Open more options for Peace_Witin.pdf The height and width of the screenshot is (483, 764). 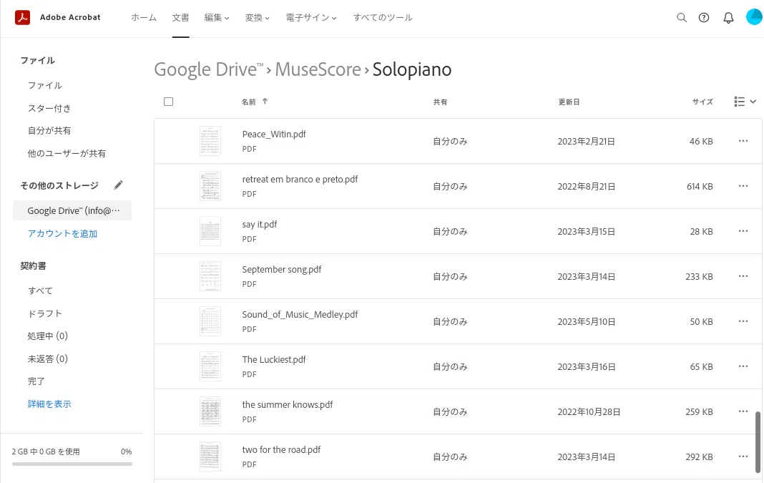(743, 141)
